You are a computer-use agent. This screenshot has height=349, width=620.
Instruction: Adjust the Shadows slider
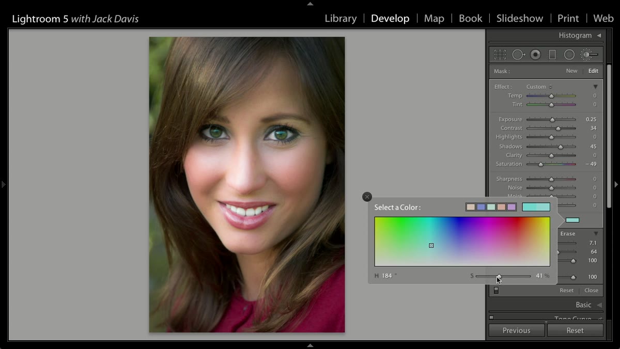coord(551,147)
